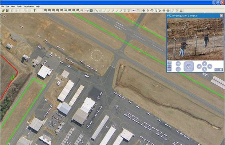225x145 pixels.
Task: Pan PTZ camera left with left arrow
Action: (x=199, y=66)
